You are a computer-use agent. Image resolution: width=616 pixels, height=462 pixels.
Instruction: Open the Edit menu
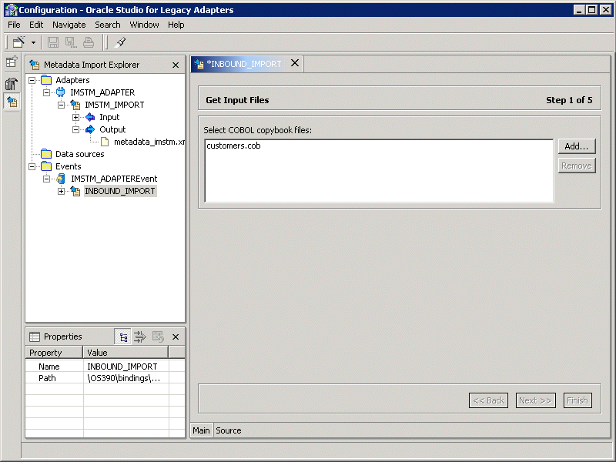click(36, 25)
